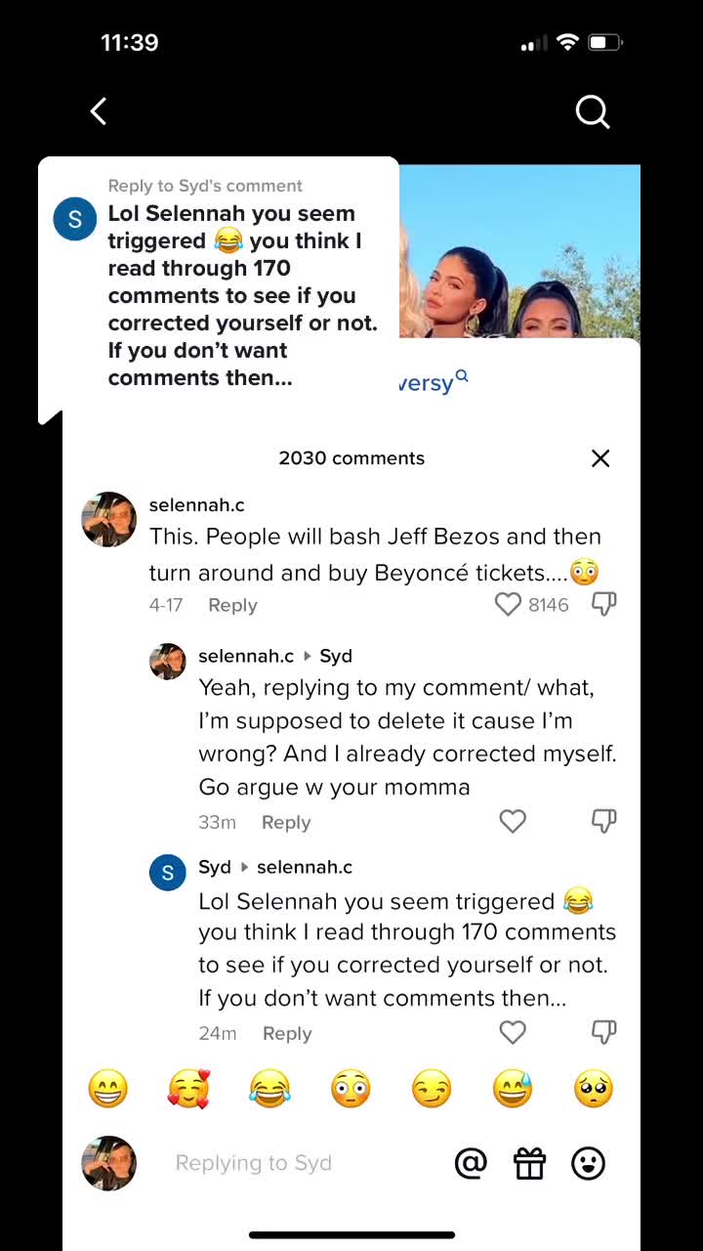Like selennah.c's Jeff Bezos comment

[508, 605]
